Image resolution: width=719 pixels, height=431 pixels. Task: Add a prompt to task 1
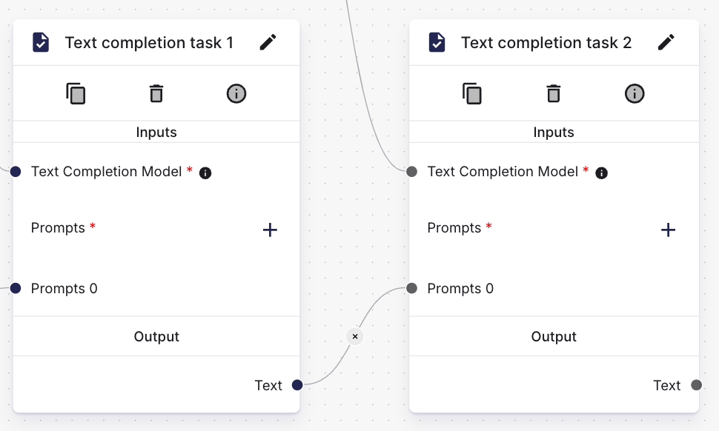pos(270,230)
